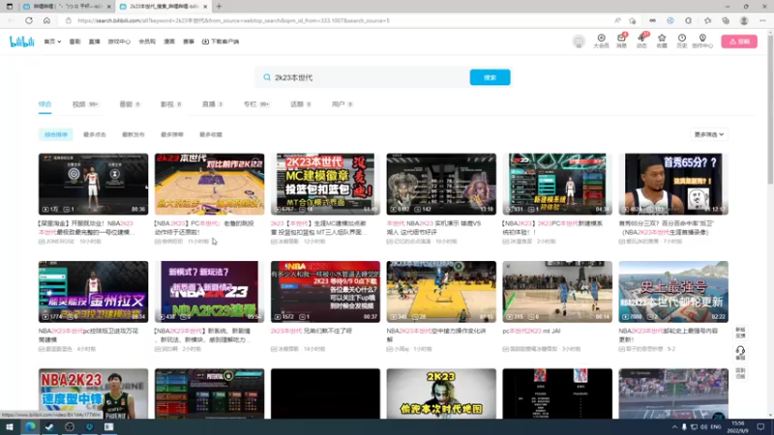
Task: Open the 动态 feed icon
Action: click(641, 41)
